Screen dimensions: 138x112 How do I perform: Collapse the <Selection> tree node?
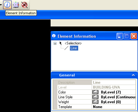click(55, 44)
